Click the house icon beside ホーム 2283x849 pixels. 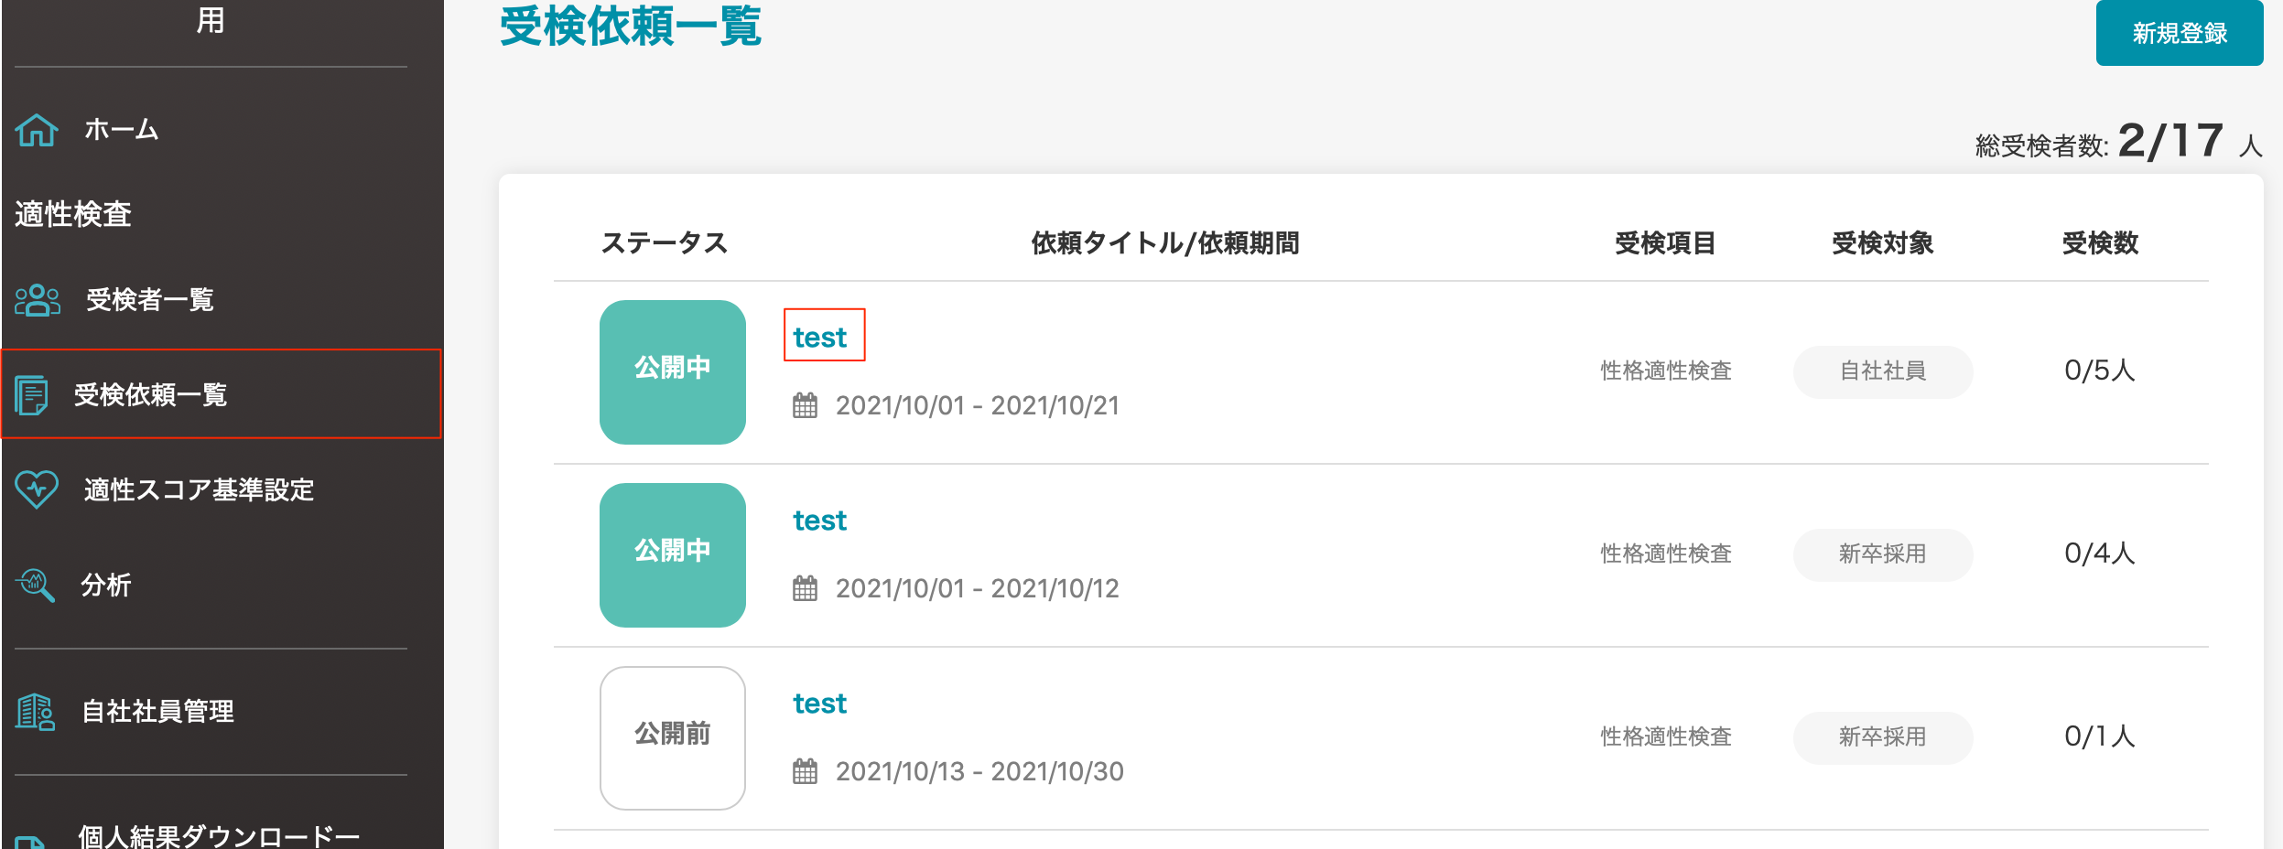point(37,130)
